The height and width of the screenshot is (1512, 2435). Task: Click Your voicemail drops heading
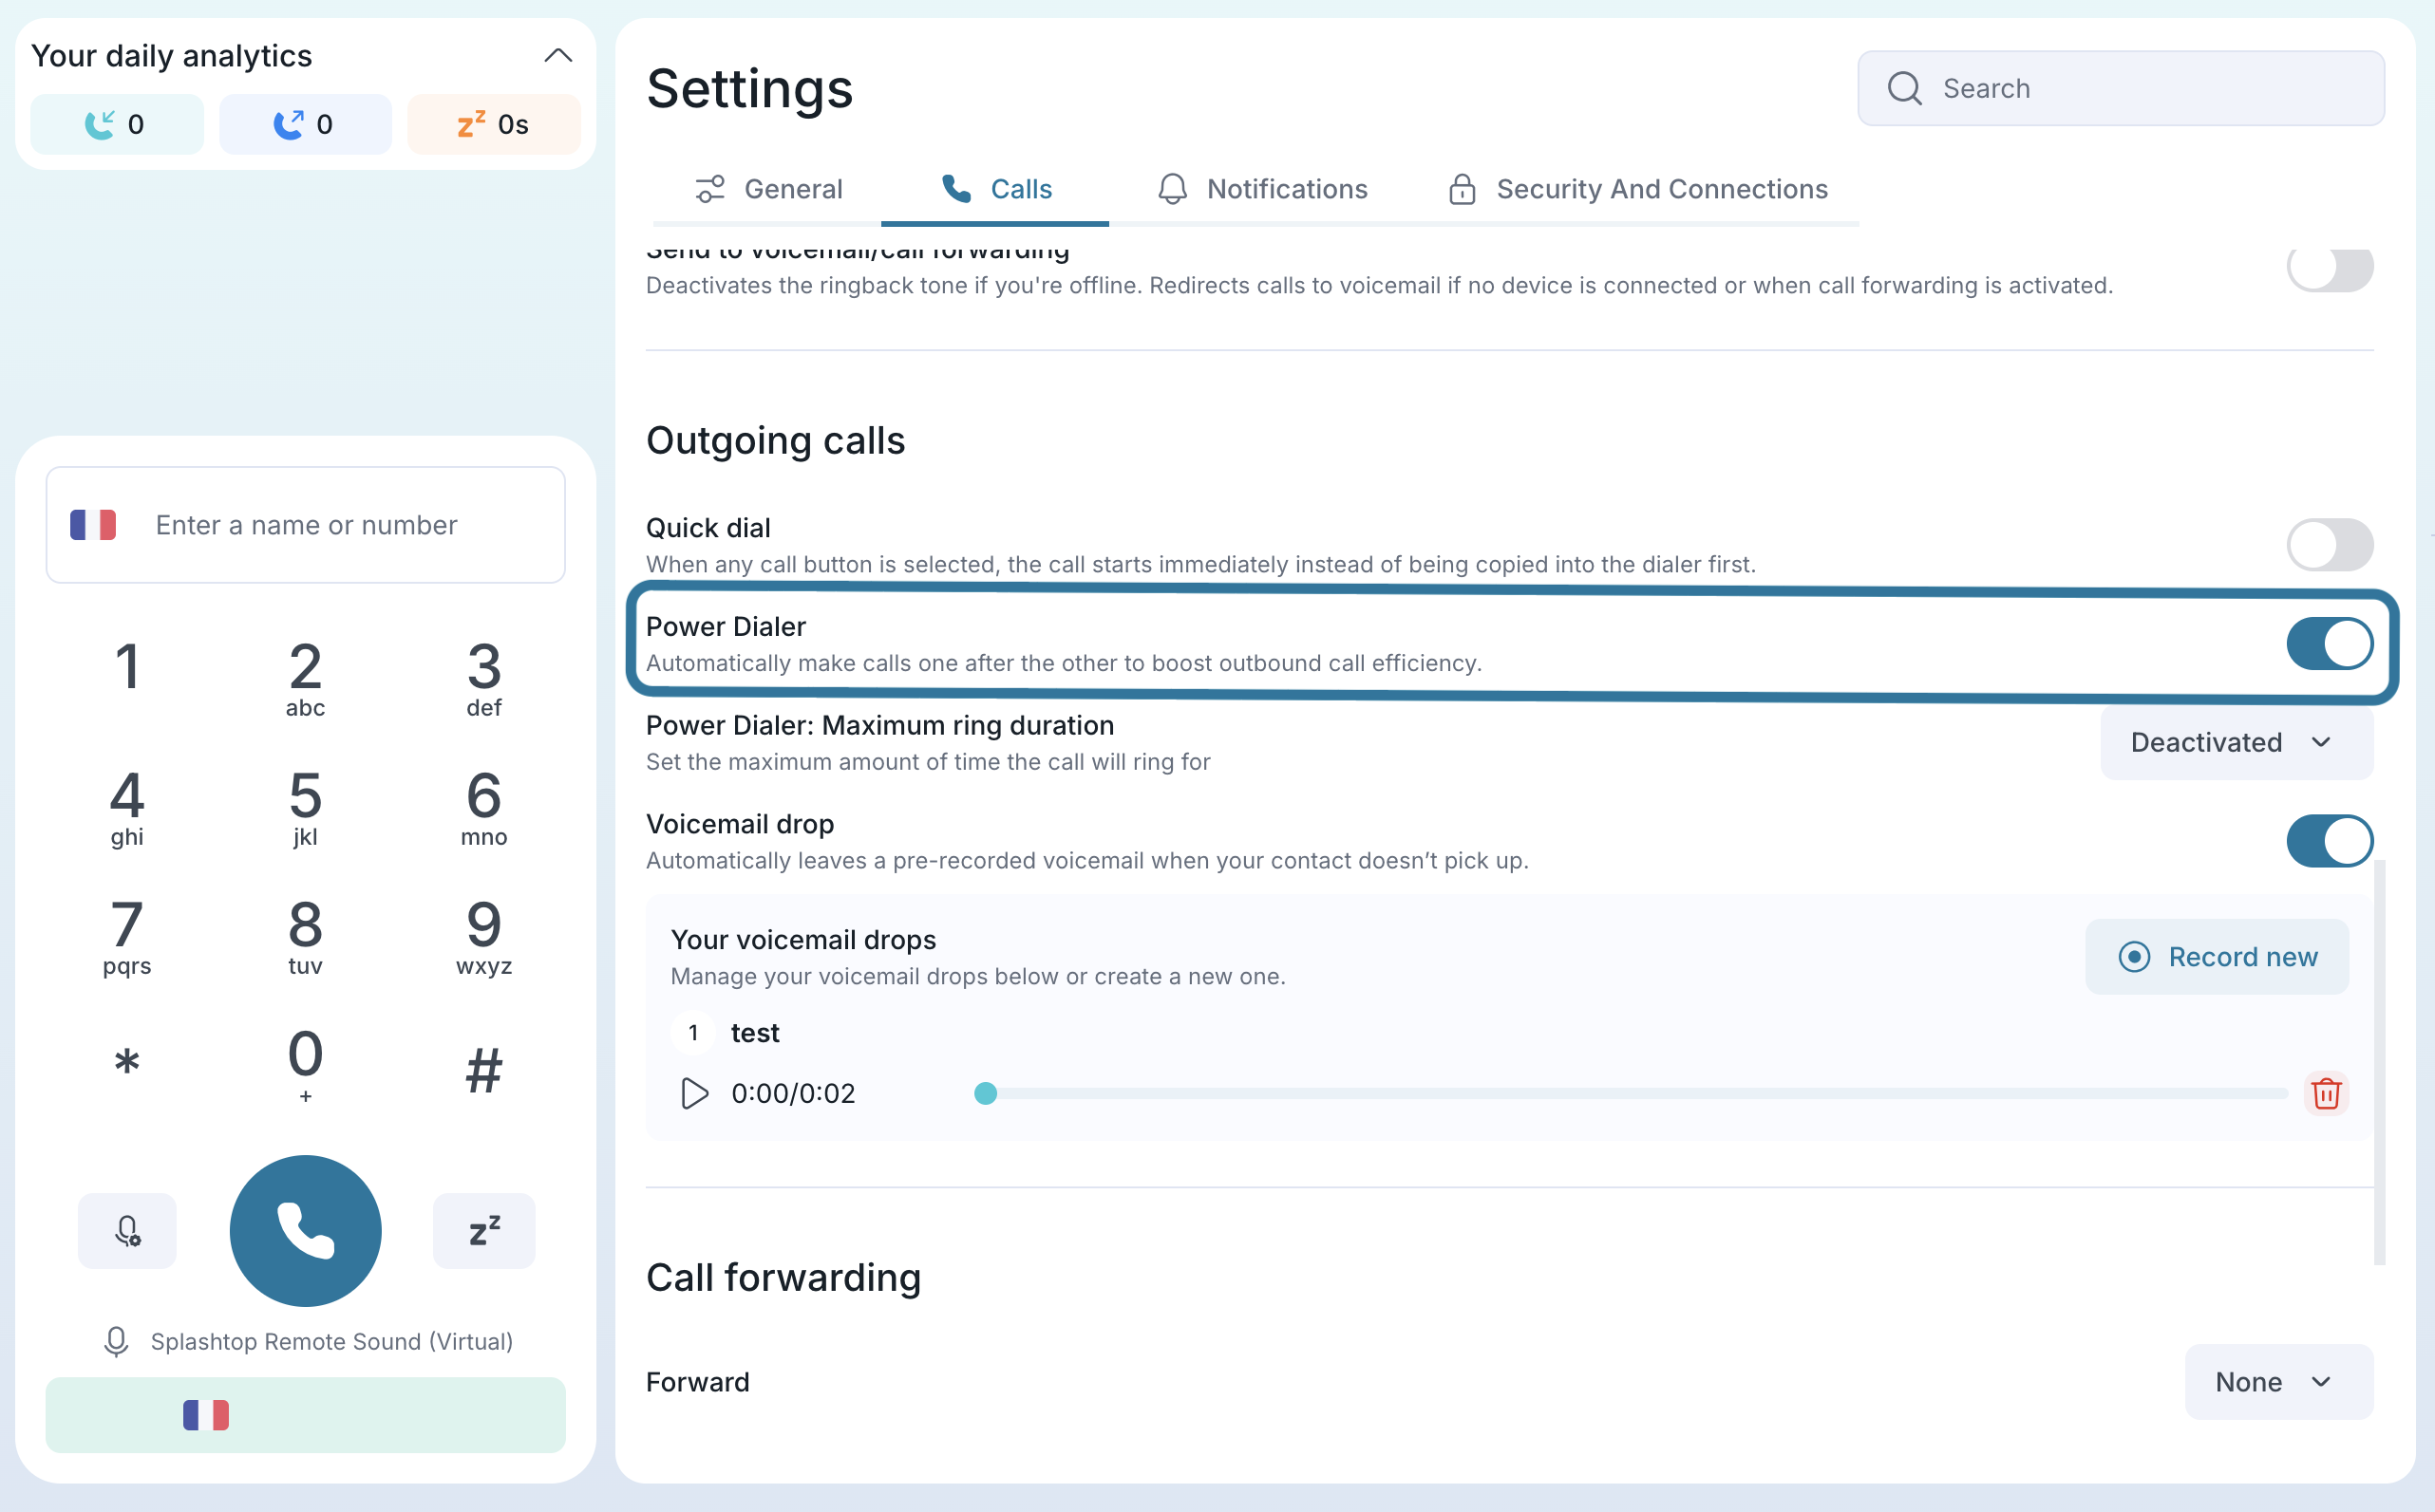(x=803, y=940)
